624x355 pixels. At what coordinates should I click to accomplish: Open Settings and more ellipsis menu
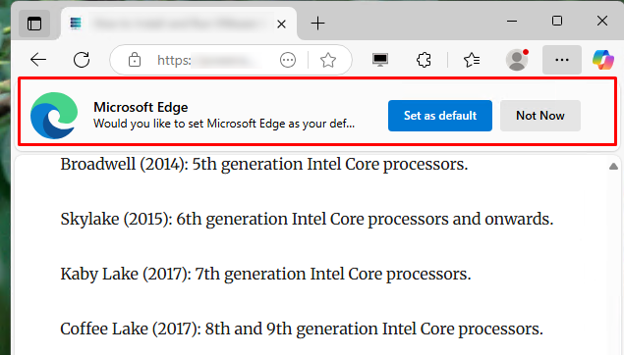pos(562,60)
